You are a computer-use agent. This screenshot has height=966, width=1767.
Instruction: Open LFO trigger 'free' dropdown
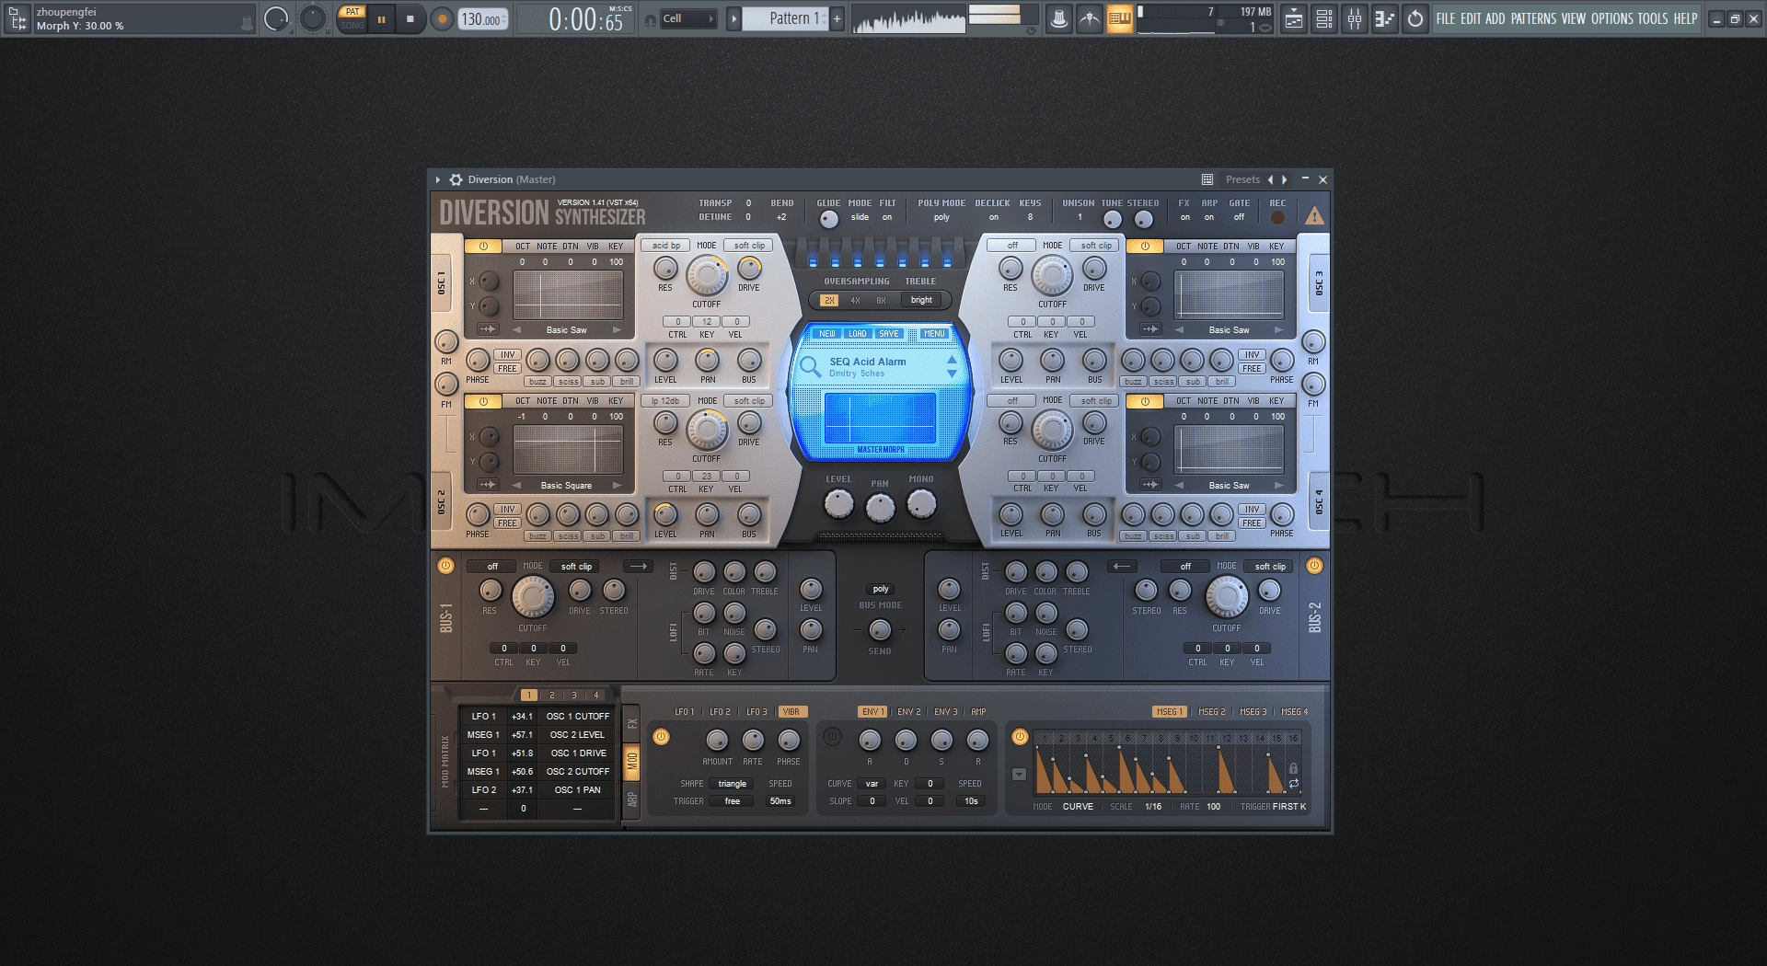[x=733, y=801]
